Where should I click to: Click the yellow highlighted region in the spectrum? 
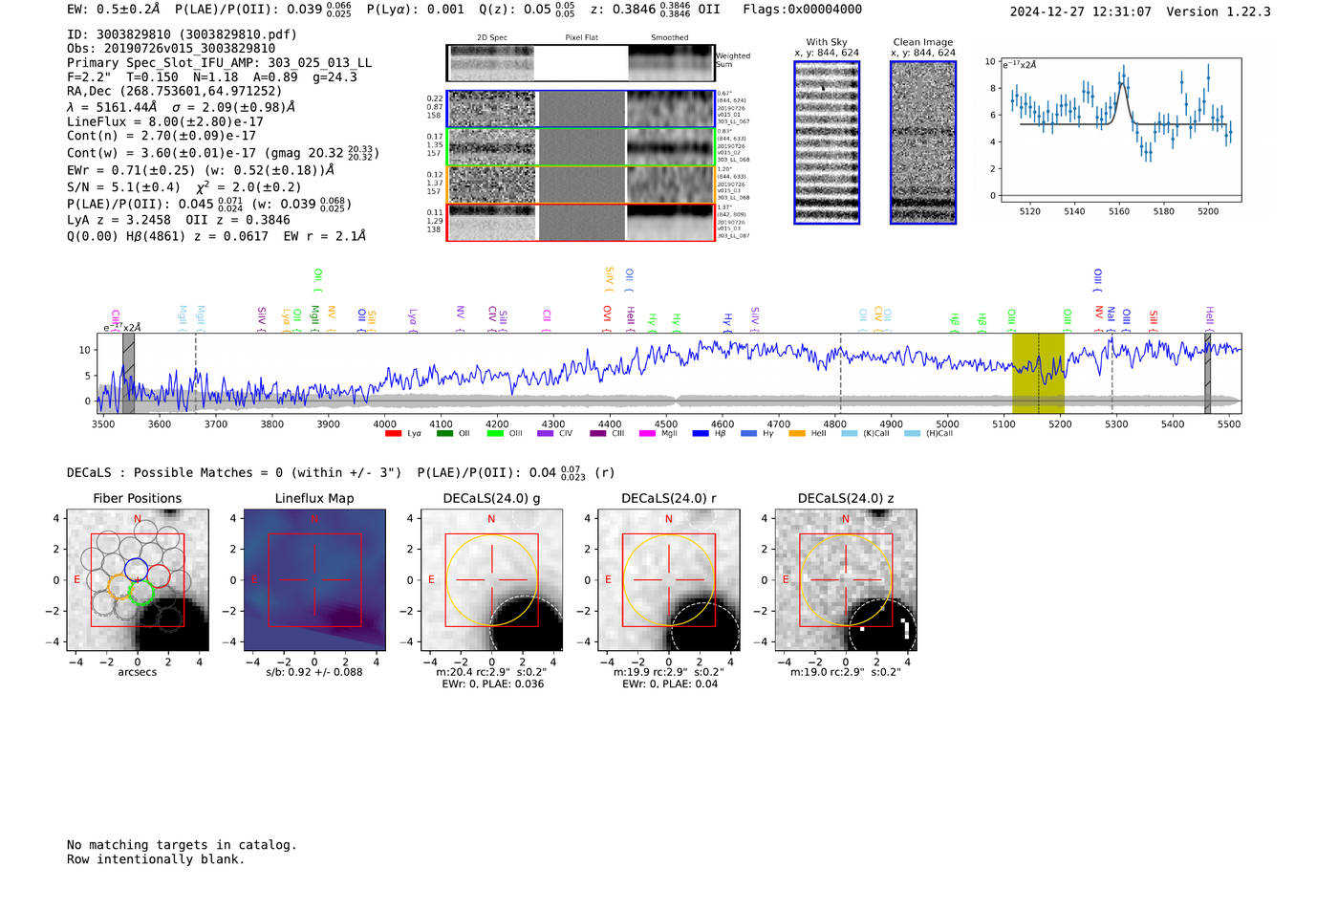(x=1039, y=373)
